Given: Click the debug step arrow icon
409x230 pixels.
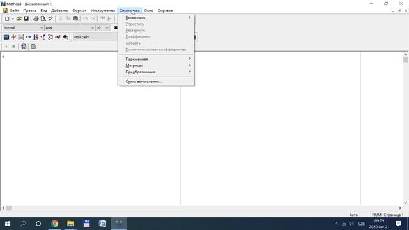Looking at the screenshot, I should coord(6,47).
